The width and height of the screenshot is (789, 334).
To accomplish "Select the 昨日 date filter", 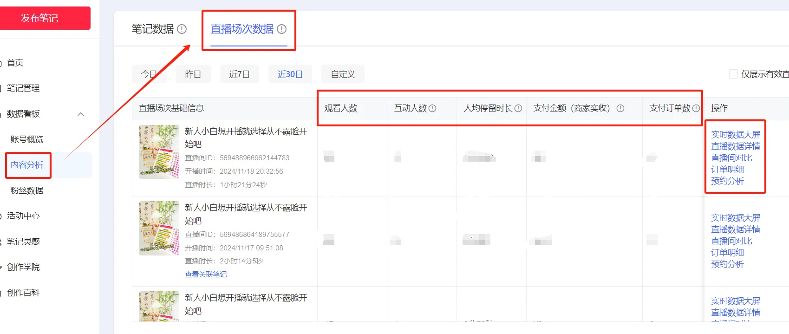I will click(193, 74).
